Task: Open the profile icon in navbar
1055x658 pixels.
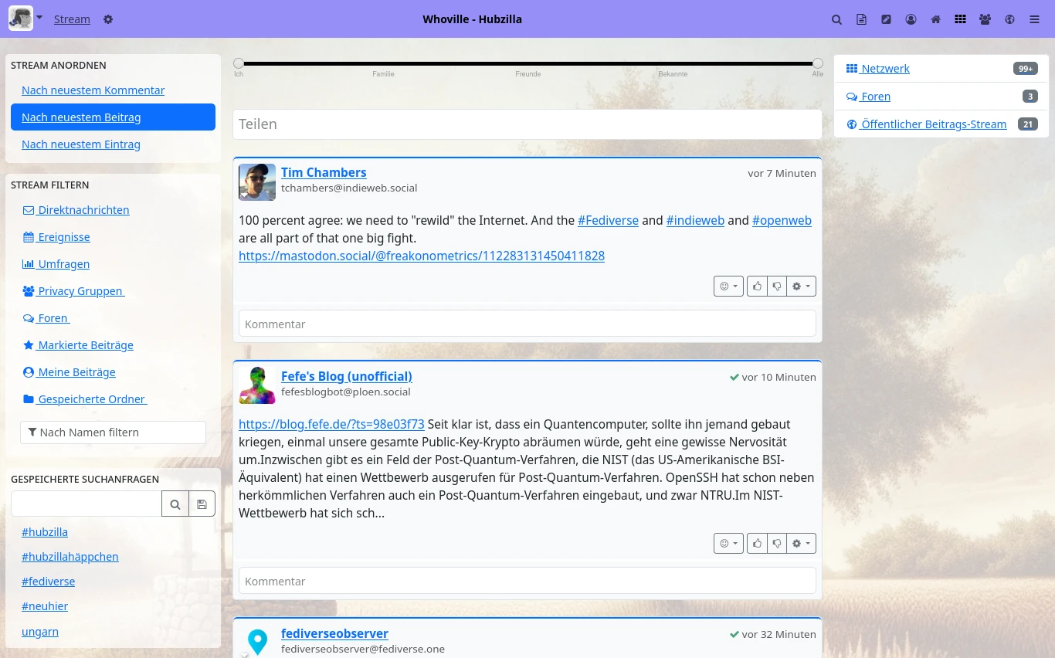Action: (x=911, y=19)
